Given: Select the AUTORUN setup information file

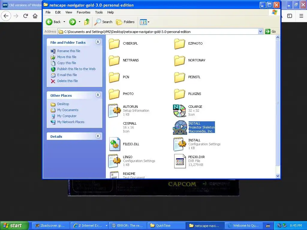Looking at the screenshot, I should 114,111.
